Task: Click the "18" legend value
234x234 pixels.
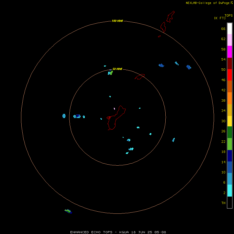Action: 223,152
